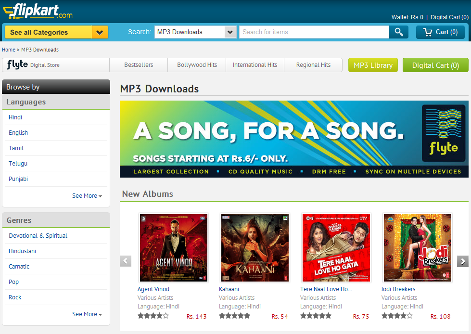Open the Kahaani album cover

pyautogui.click(x=255, y=248)
